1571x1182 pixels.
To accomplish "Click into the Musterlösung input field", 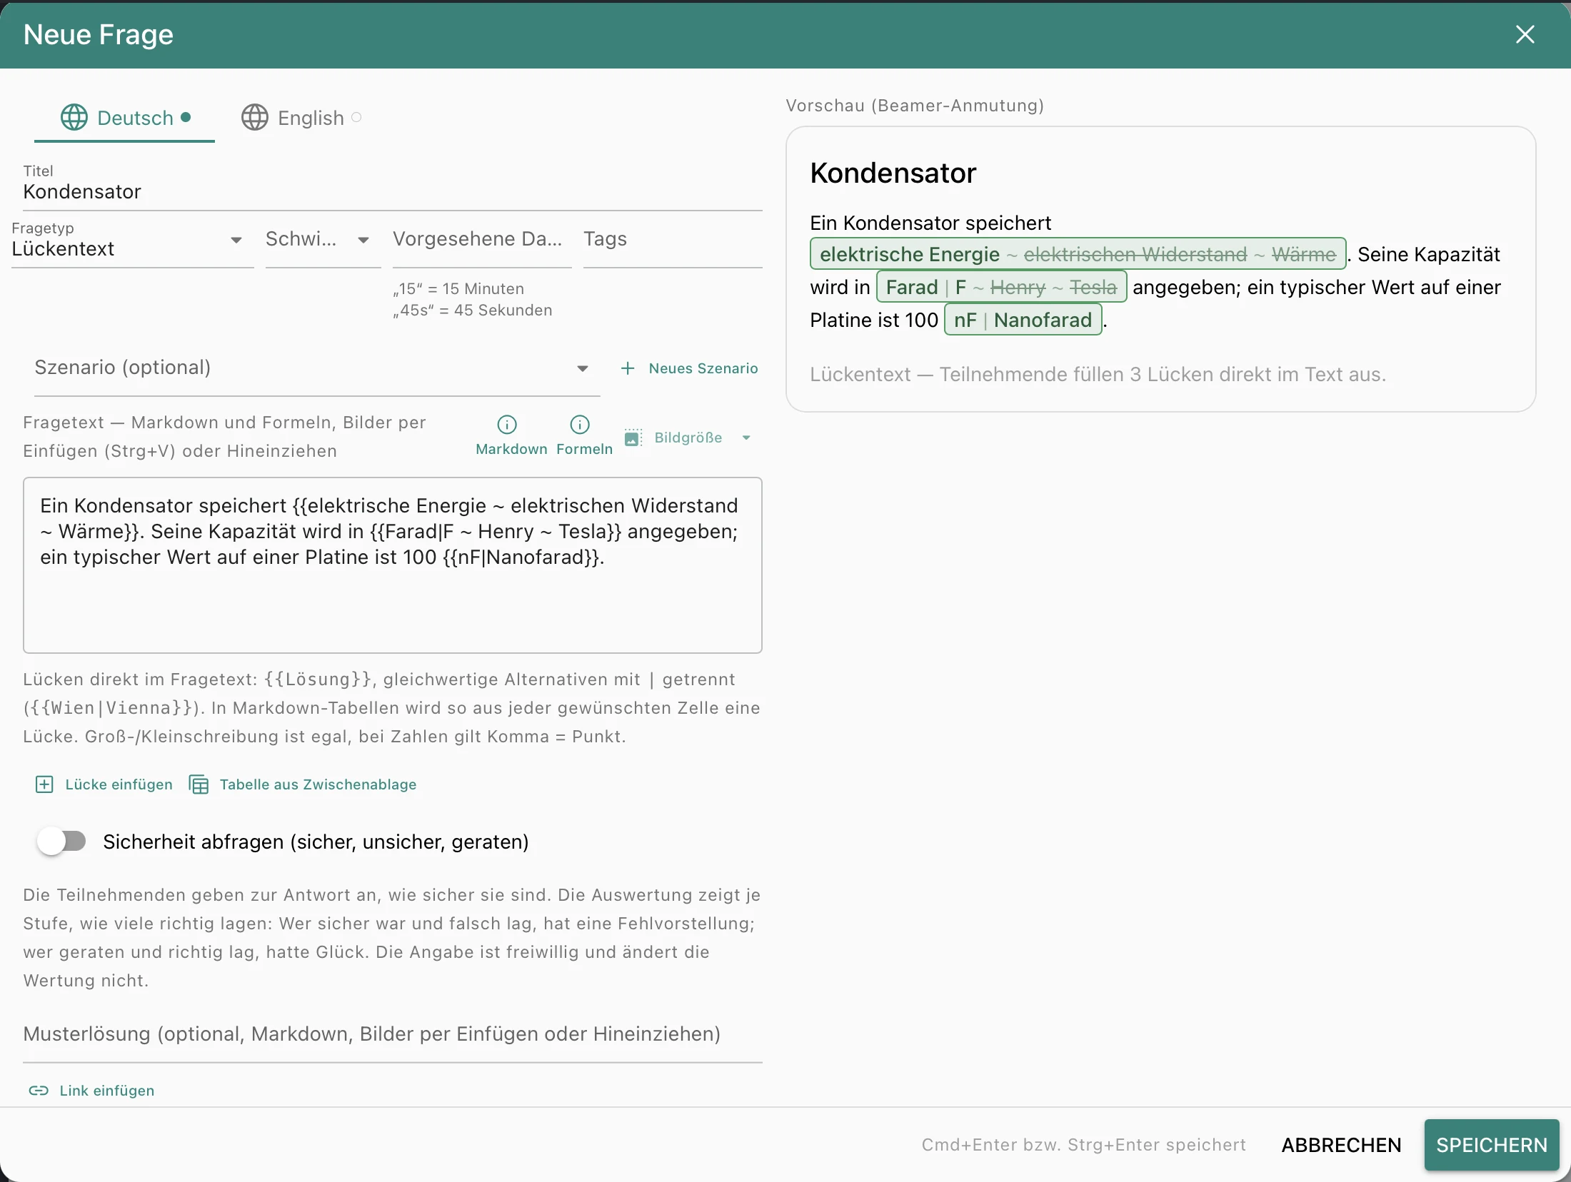I will [393, 1034].
